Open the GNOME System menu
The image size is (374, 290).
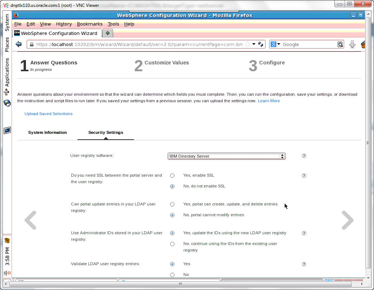point(7,22)
